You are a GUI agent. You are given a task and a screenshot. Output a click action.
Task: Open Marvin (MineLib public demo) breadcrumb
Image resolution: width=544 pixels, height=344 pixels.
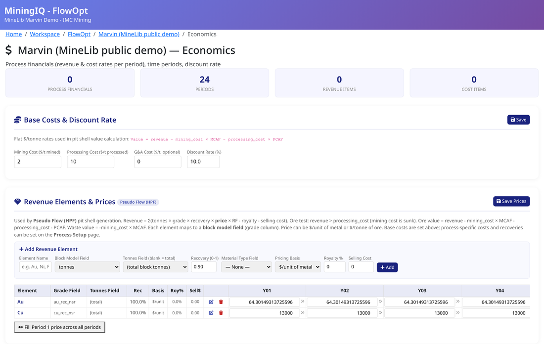pyautogui.click(x=139, y=34)
